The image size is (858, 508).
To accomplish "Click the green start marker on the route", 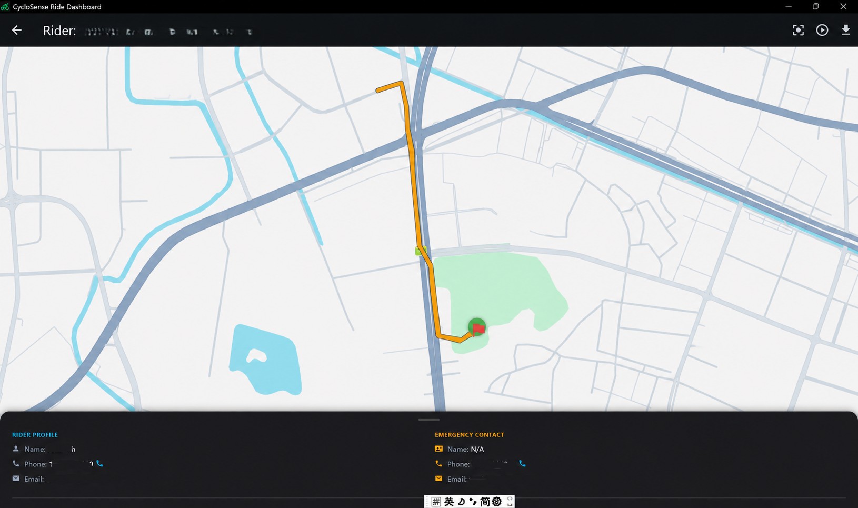I will (x=420, y=251).
